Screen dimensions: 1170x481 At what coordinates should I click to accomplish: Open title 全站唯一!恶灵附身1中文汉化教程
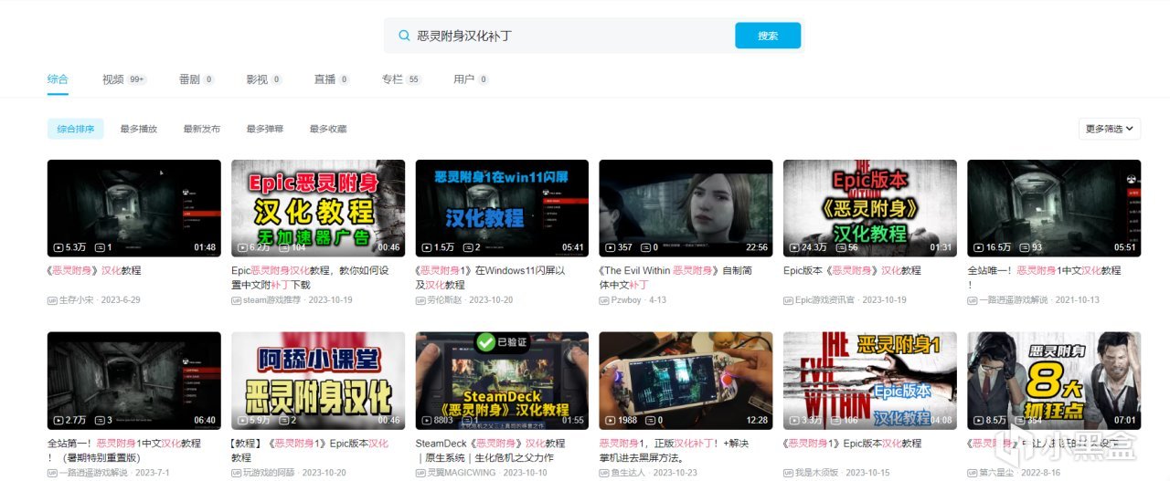coord(1044,277)
